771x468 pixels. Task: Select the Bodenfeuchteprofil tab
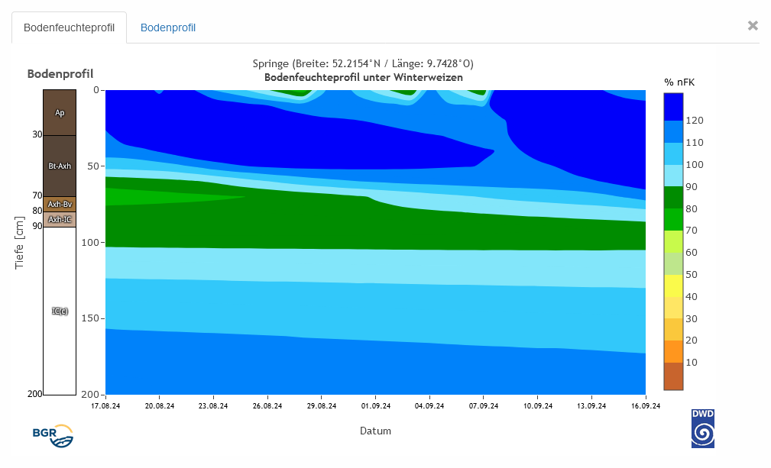click(69, 27)
